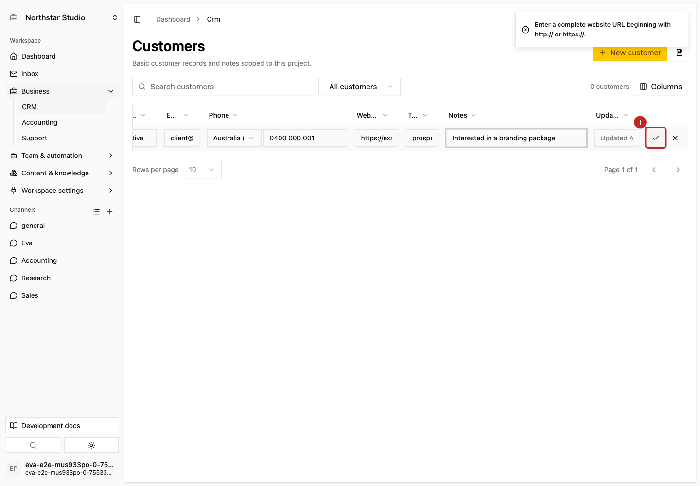Click the error icon in the toast
Screen dimensions: 700x486
pyautogui.click(x=525, y=30)
